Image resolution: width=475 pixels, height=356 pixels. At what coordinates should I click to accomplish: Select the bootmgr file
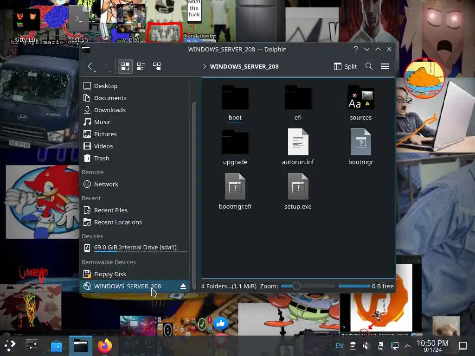360,147
